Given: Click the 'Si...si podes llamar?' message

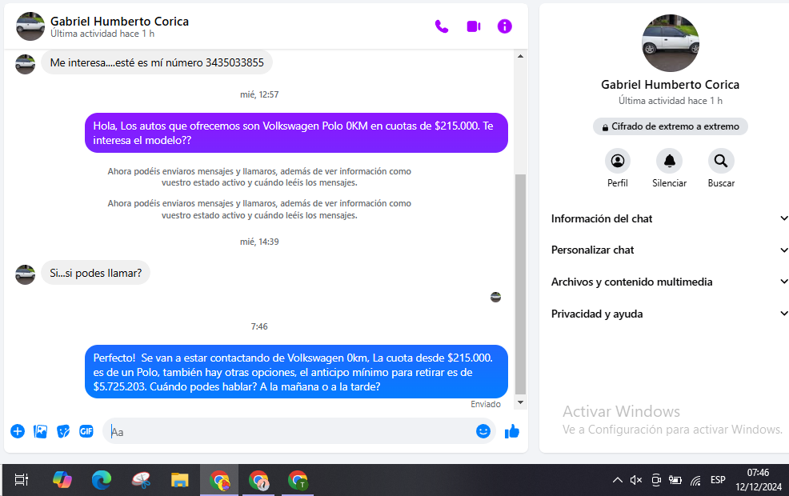Looking at the screenshot, I should click(95, 273).
